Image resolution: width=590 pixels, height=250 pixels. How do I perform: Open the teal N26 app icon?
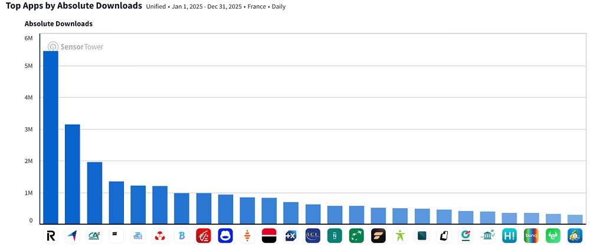(x=335, y=236)
